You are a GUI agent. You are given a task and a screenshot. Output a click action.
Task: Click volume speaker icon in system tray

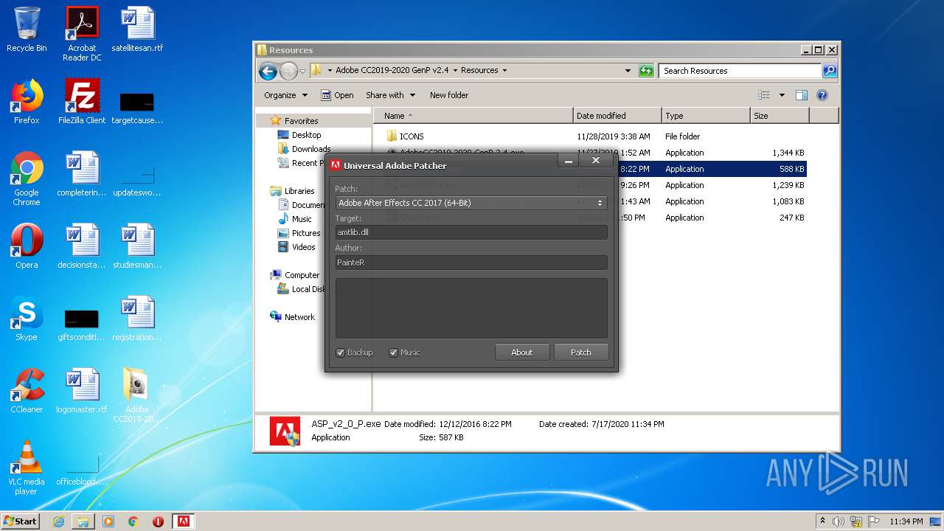839,521
